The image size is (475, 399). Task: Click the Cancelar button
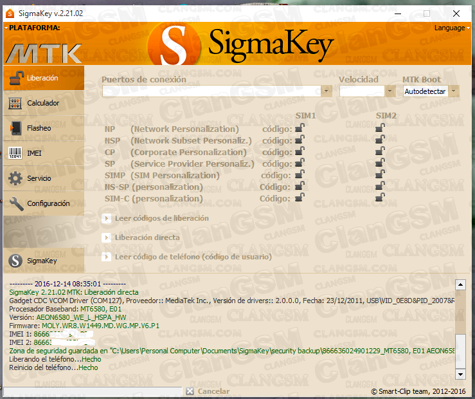click(208, 391)
